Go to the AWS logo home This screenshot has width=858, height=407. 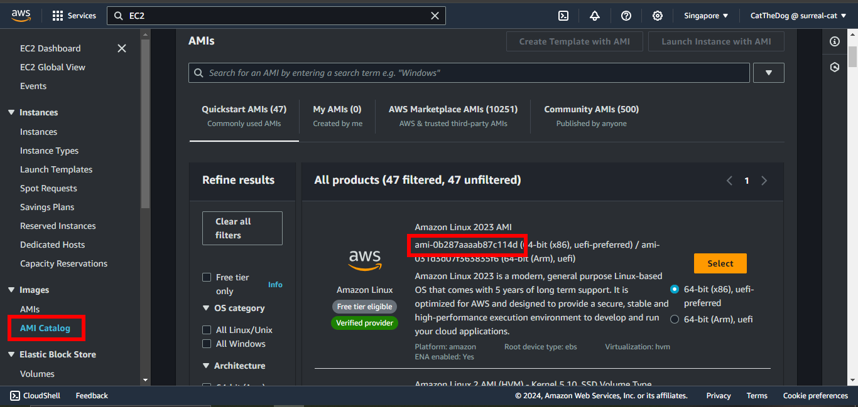click(x=22, y=16)
